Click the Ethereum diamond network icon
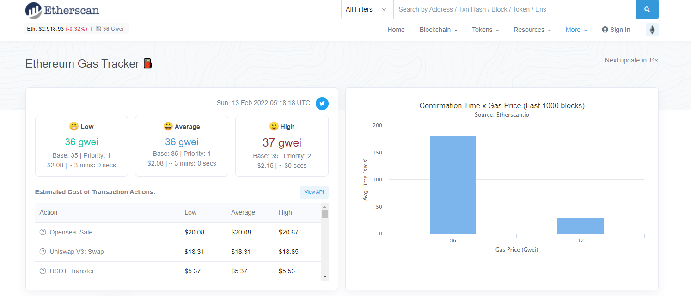This screenshot has height=296, width=691. coord(652,30)
